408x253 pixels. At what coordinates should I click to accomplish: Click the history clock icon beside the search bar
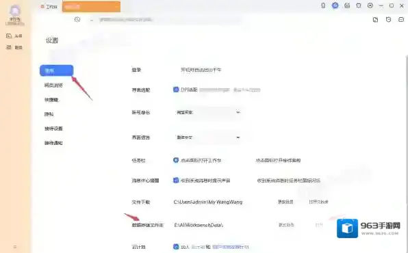pyautogui.click(x=77, y=20)
